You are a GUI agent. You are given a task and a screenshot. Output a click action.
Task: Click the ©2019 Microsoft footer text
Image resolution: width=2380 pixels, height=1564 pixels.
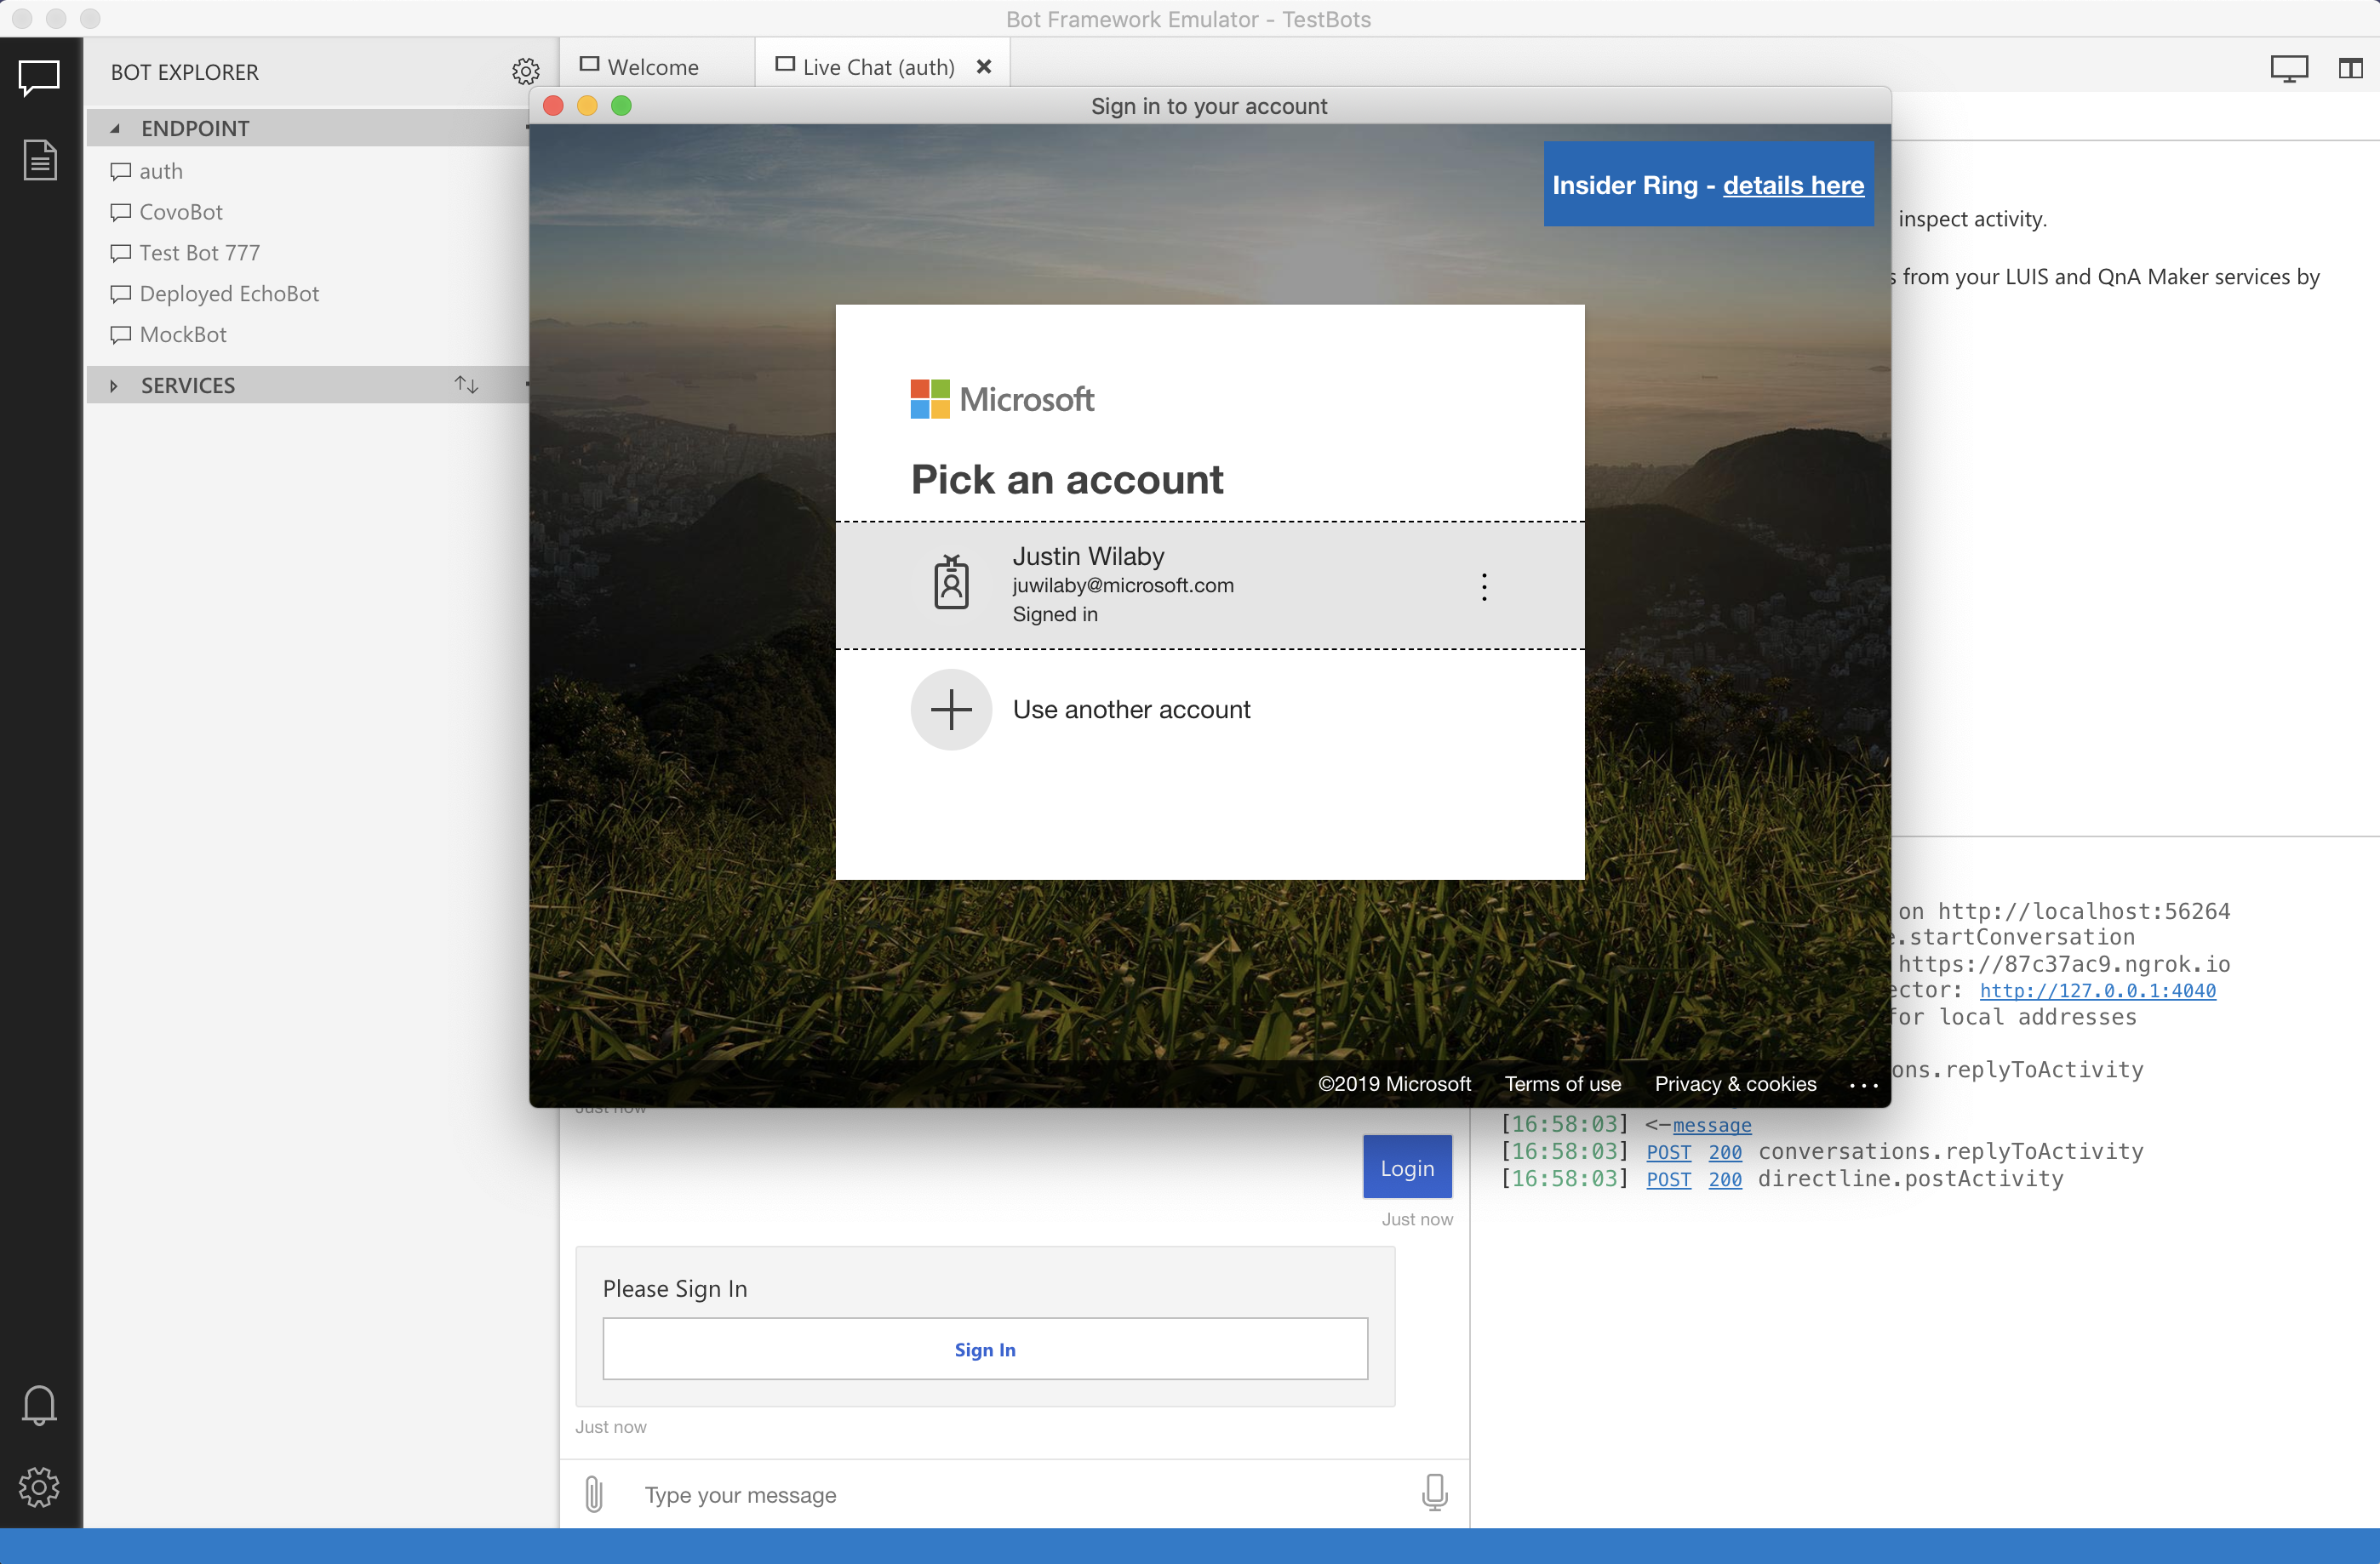coord(1394,1083)
